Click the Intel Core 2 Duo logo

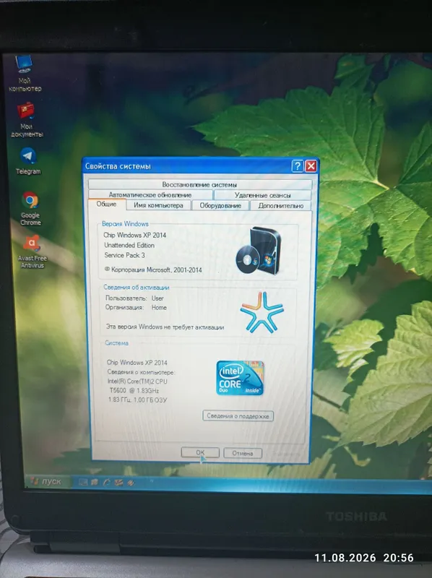click(240, 378)
